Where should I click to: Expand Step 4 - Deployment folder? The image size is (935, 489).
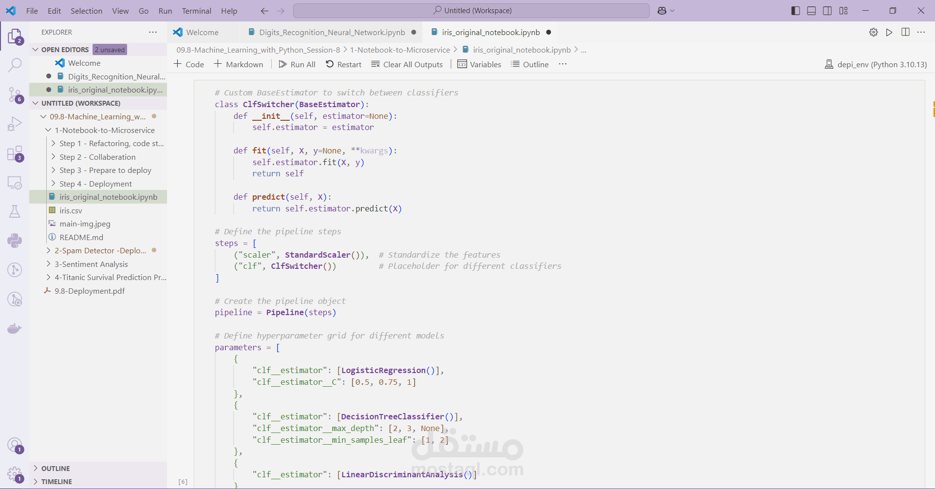pyautogui.click(x=54, y=184)
